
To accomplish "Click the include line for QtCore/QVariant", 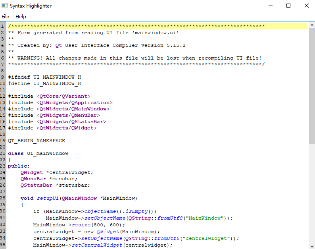I will (49, 96).
